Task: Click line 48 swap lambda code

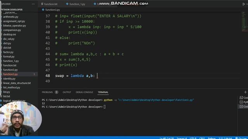Action: coord(75,76)
